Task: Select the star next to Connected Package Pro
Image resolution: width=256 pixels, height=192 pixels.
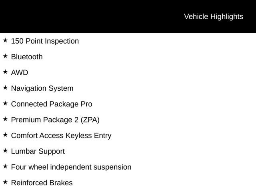Action: click(x=5, y=104)
